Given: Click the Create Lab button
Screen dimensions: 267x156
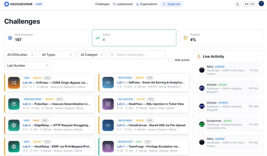Looking at the screenshot, I should (172, 4).
